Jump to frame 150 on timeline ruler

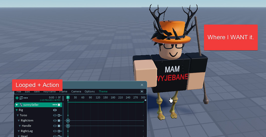[106, 97]
